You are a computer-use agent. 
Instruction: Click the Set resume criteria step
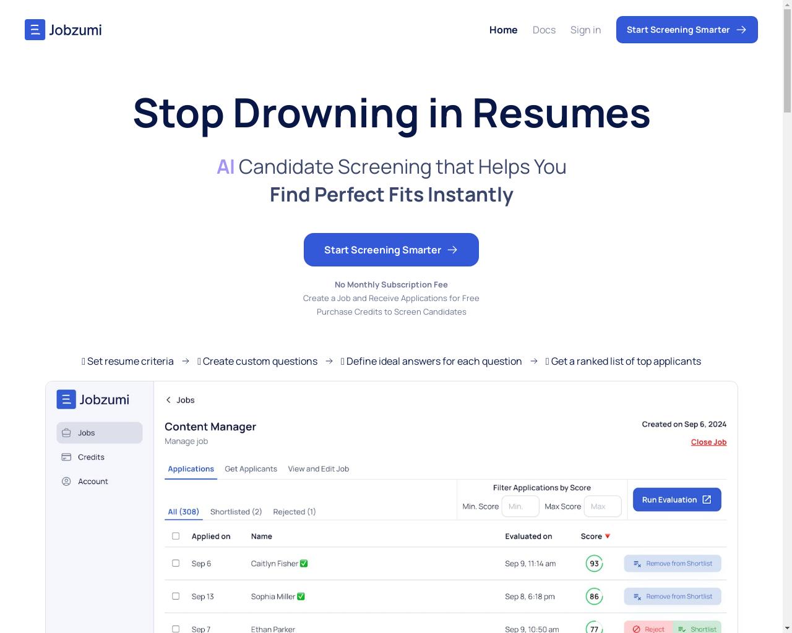point(127,361)
